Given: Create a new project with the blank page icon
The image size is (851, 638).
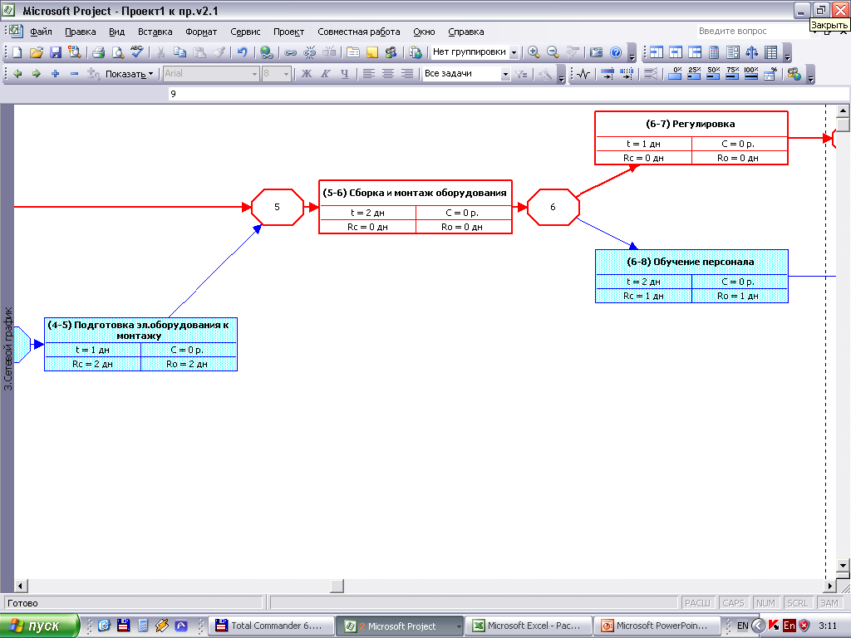Looking at the screenshot, I should click(x=17, y=52).
